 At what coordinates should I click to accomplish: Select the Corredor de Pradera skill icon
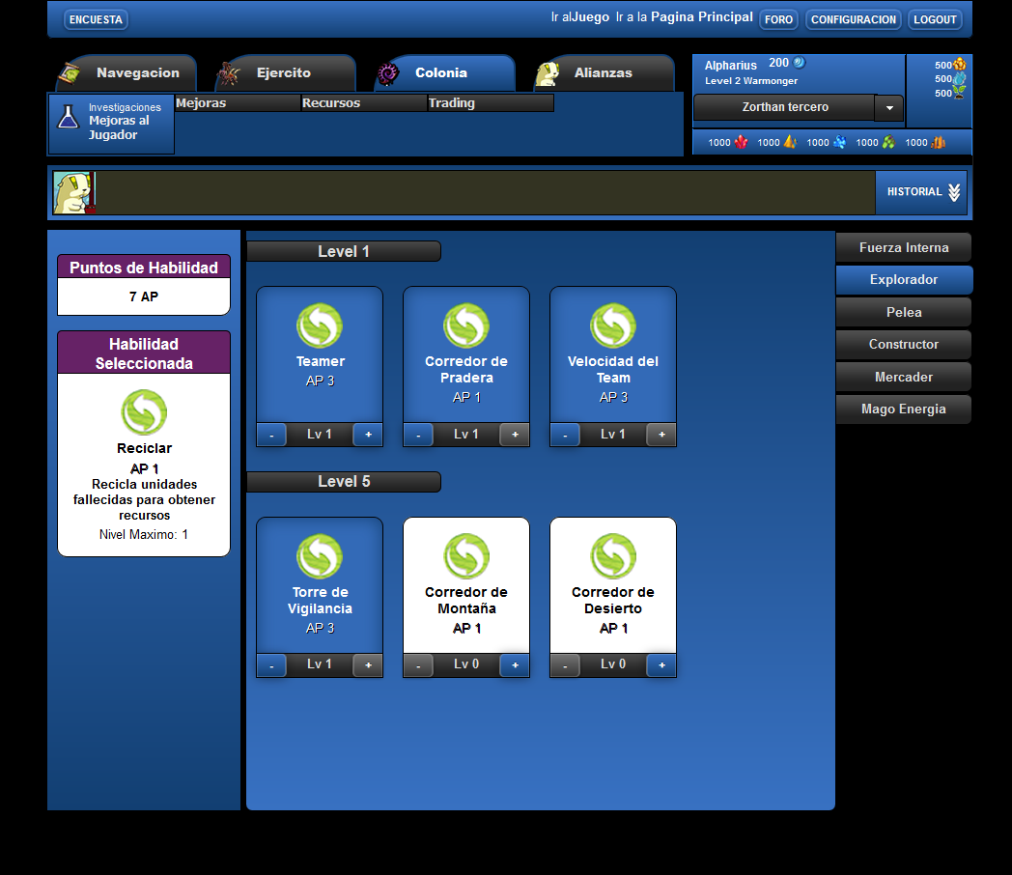click(466, 325)
